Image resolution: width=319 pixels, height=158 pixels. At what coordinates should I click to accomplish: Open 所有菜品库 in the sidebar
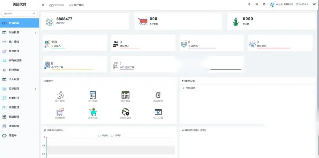(19, 60)
